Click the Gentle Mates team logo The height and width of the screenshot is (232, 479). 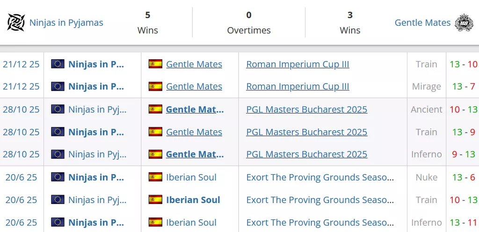click(x=464, y=22)
